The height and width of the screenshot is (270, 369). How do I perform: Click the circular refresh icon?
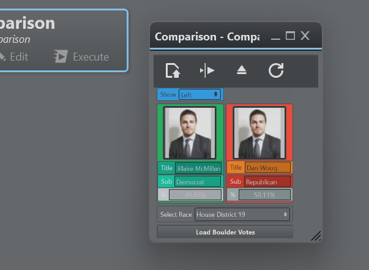(276, 70)
